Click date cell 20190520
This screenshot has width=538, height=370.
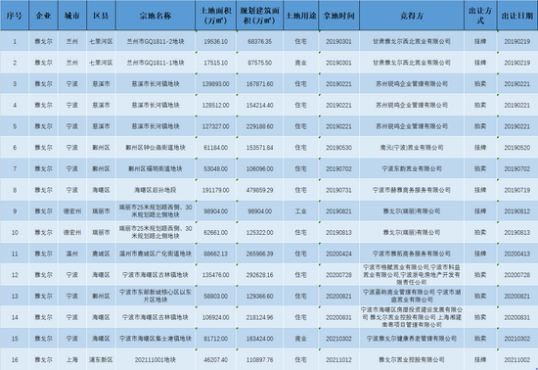point(517,148)
